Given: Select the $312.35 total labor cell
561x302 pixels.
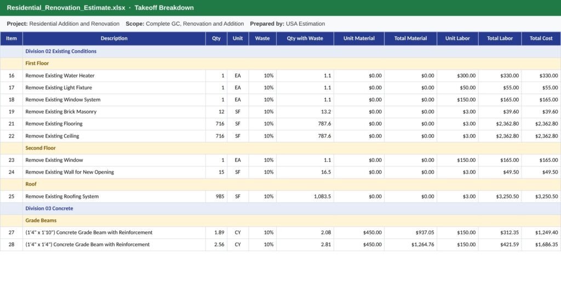Looking at the screenshot, I should pos(500,232).
